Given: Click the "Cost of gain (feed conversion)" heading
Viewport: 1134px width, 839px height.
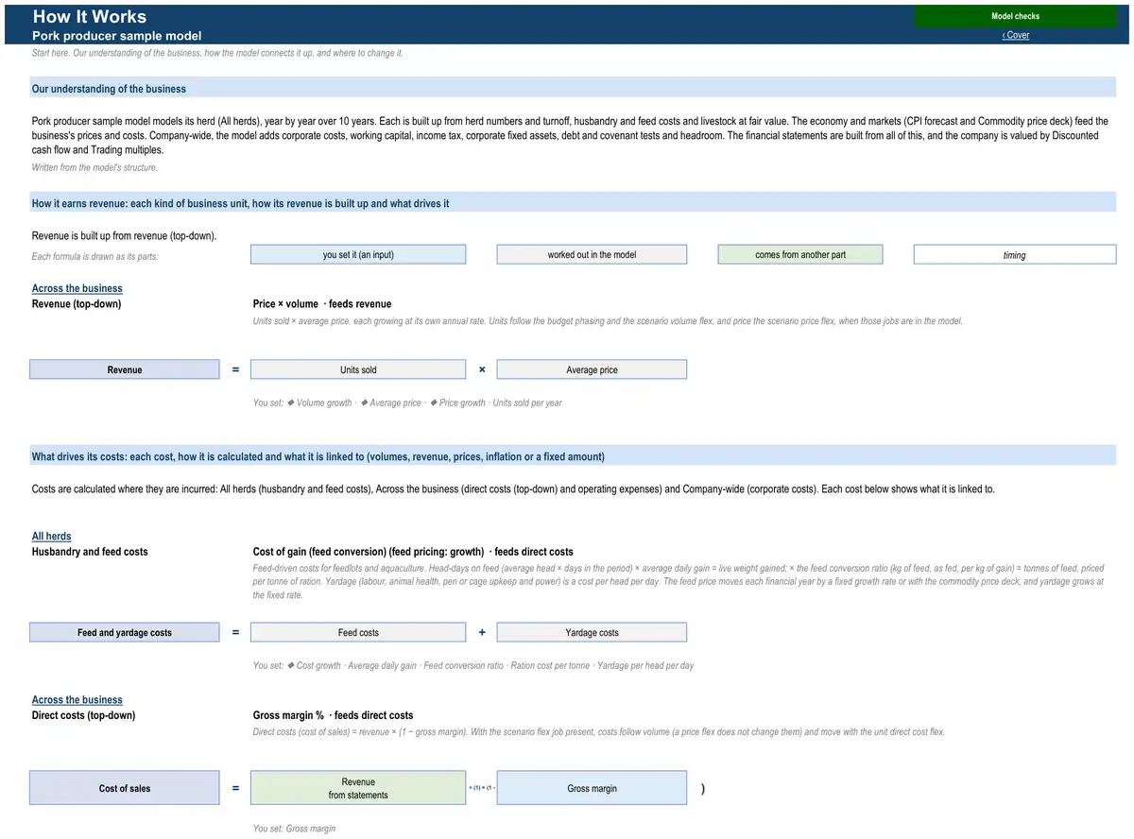Looking at the screenshot, I should point(413,552).
